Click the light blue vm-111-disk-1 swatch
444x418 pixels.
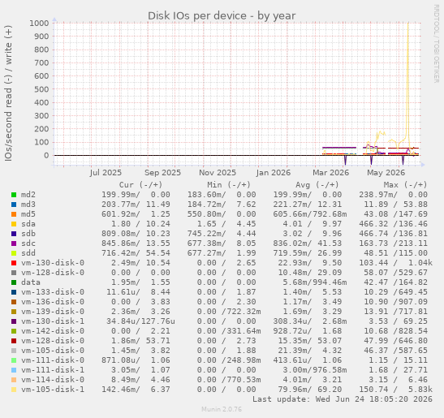[14, 370]
